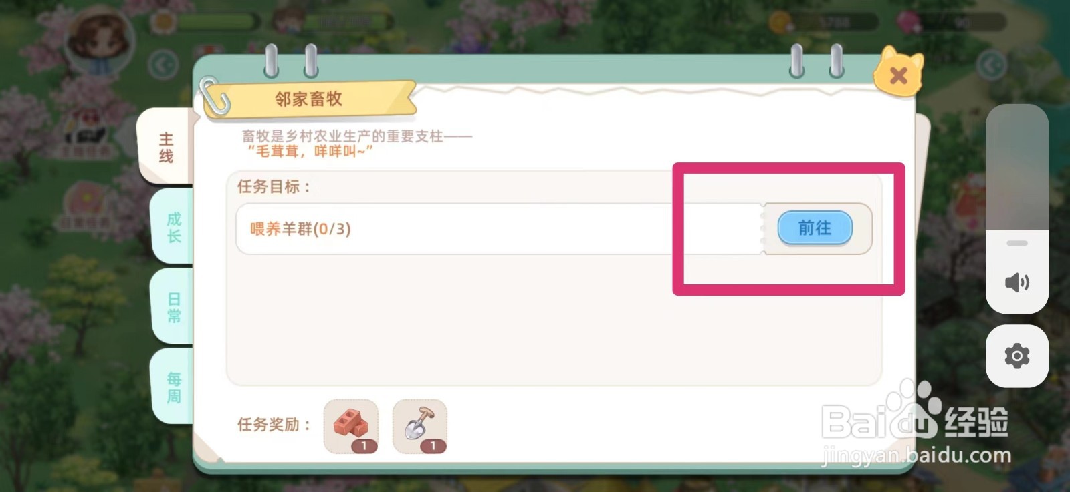Viewport: 1070px width, 492px height.
Task: Tap the player avatar portrait
Action: pyautogui.click(x=100, y=41)
